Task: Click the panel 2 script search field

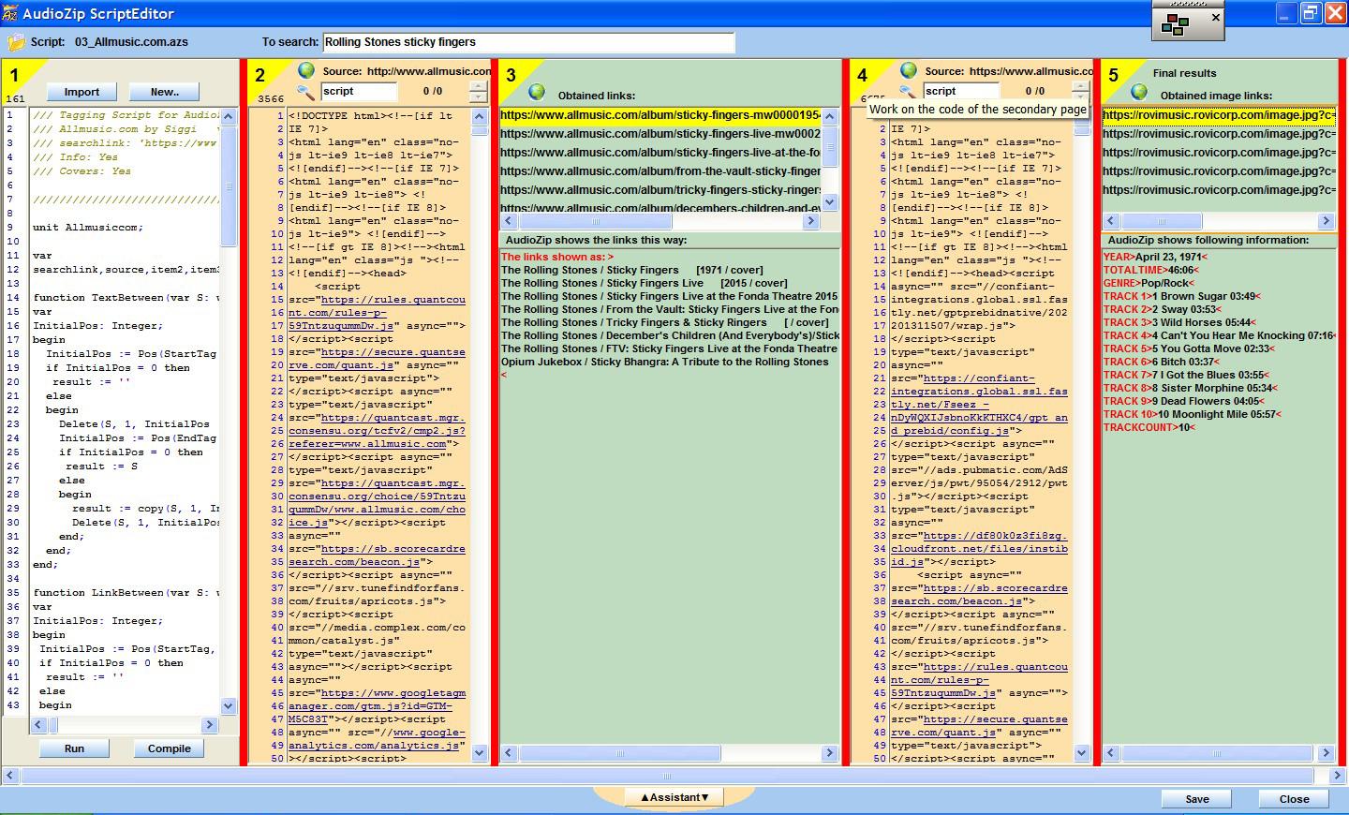Action: [x=360, y=91]
